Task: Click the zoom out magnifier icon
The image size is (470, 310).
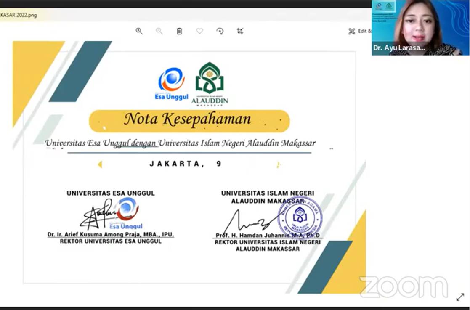Action: pyautogui.click(x=159, y=31)
